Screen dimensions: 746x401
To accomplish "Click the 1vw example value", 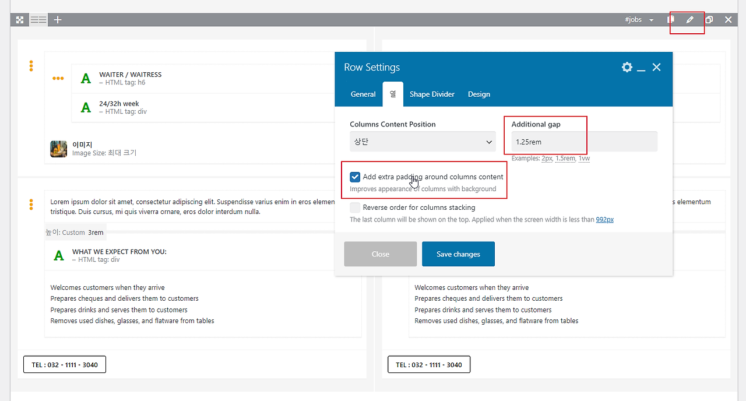I will (584, 159).
